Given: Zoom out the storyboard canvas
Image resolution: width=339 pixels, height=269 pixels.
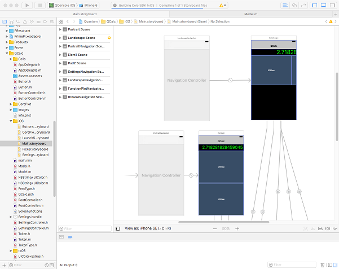Looking at the screenshot, I should coord(215,228).
